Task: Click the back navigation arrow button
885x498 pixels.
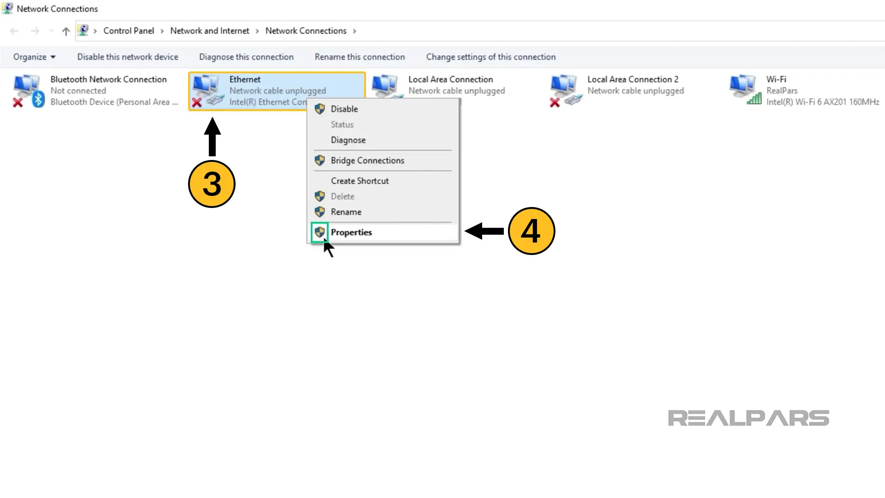Action: (15, 31)
